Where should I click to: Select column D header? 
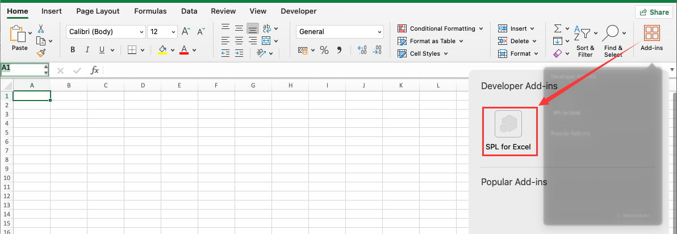pyautogui.click(x=143, y=86)
